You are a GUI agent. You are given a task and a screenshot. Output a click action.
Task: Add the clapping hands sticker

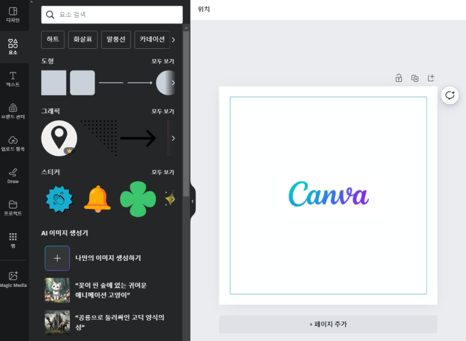coord(59,199)
